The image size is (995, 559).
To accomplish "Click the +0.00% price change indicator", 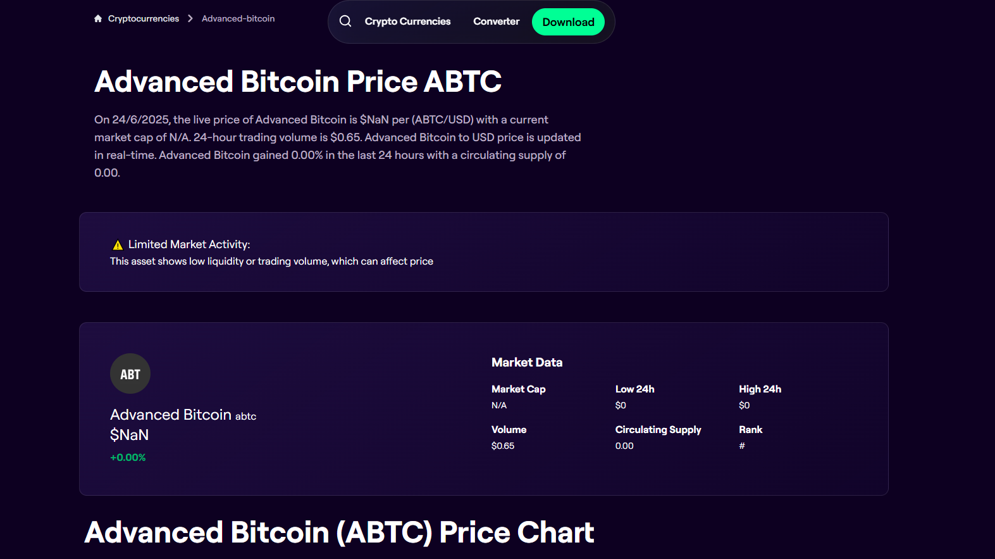I will click(128, 456).
